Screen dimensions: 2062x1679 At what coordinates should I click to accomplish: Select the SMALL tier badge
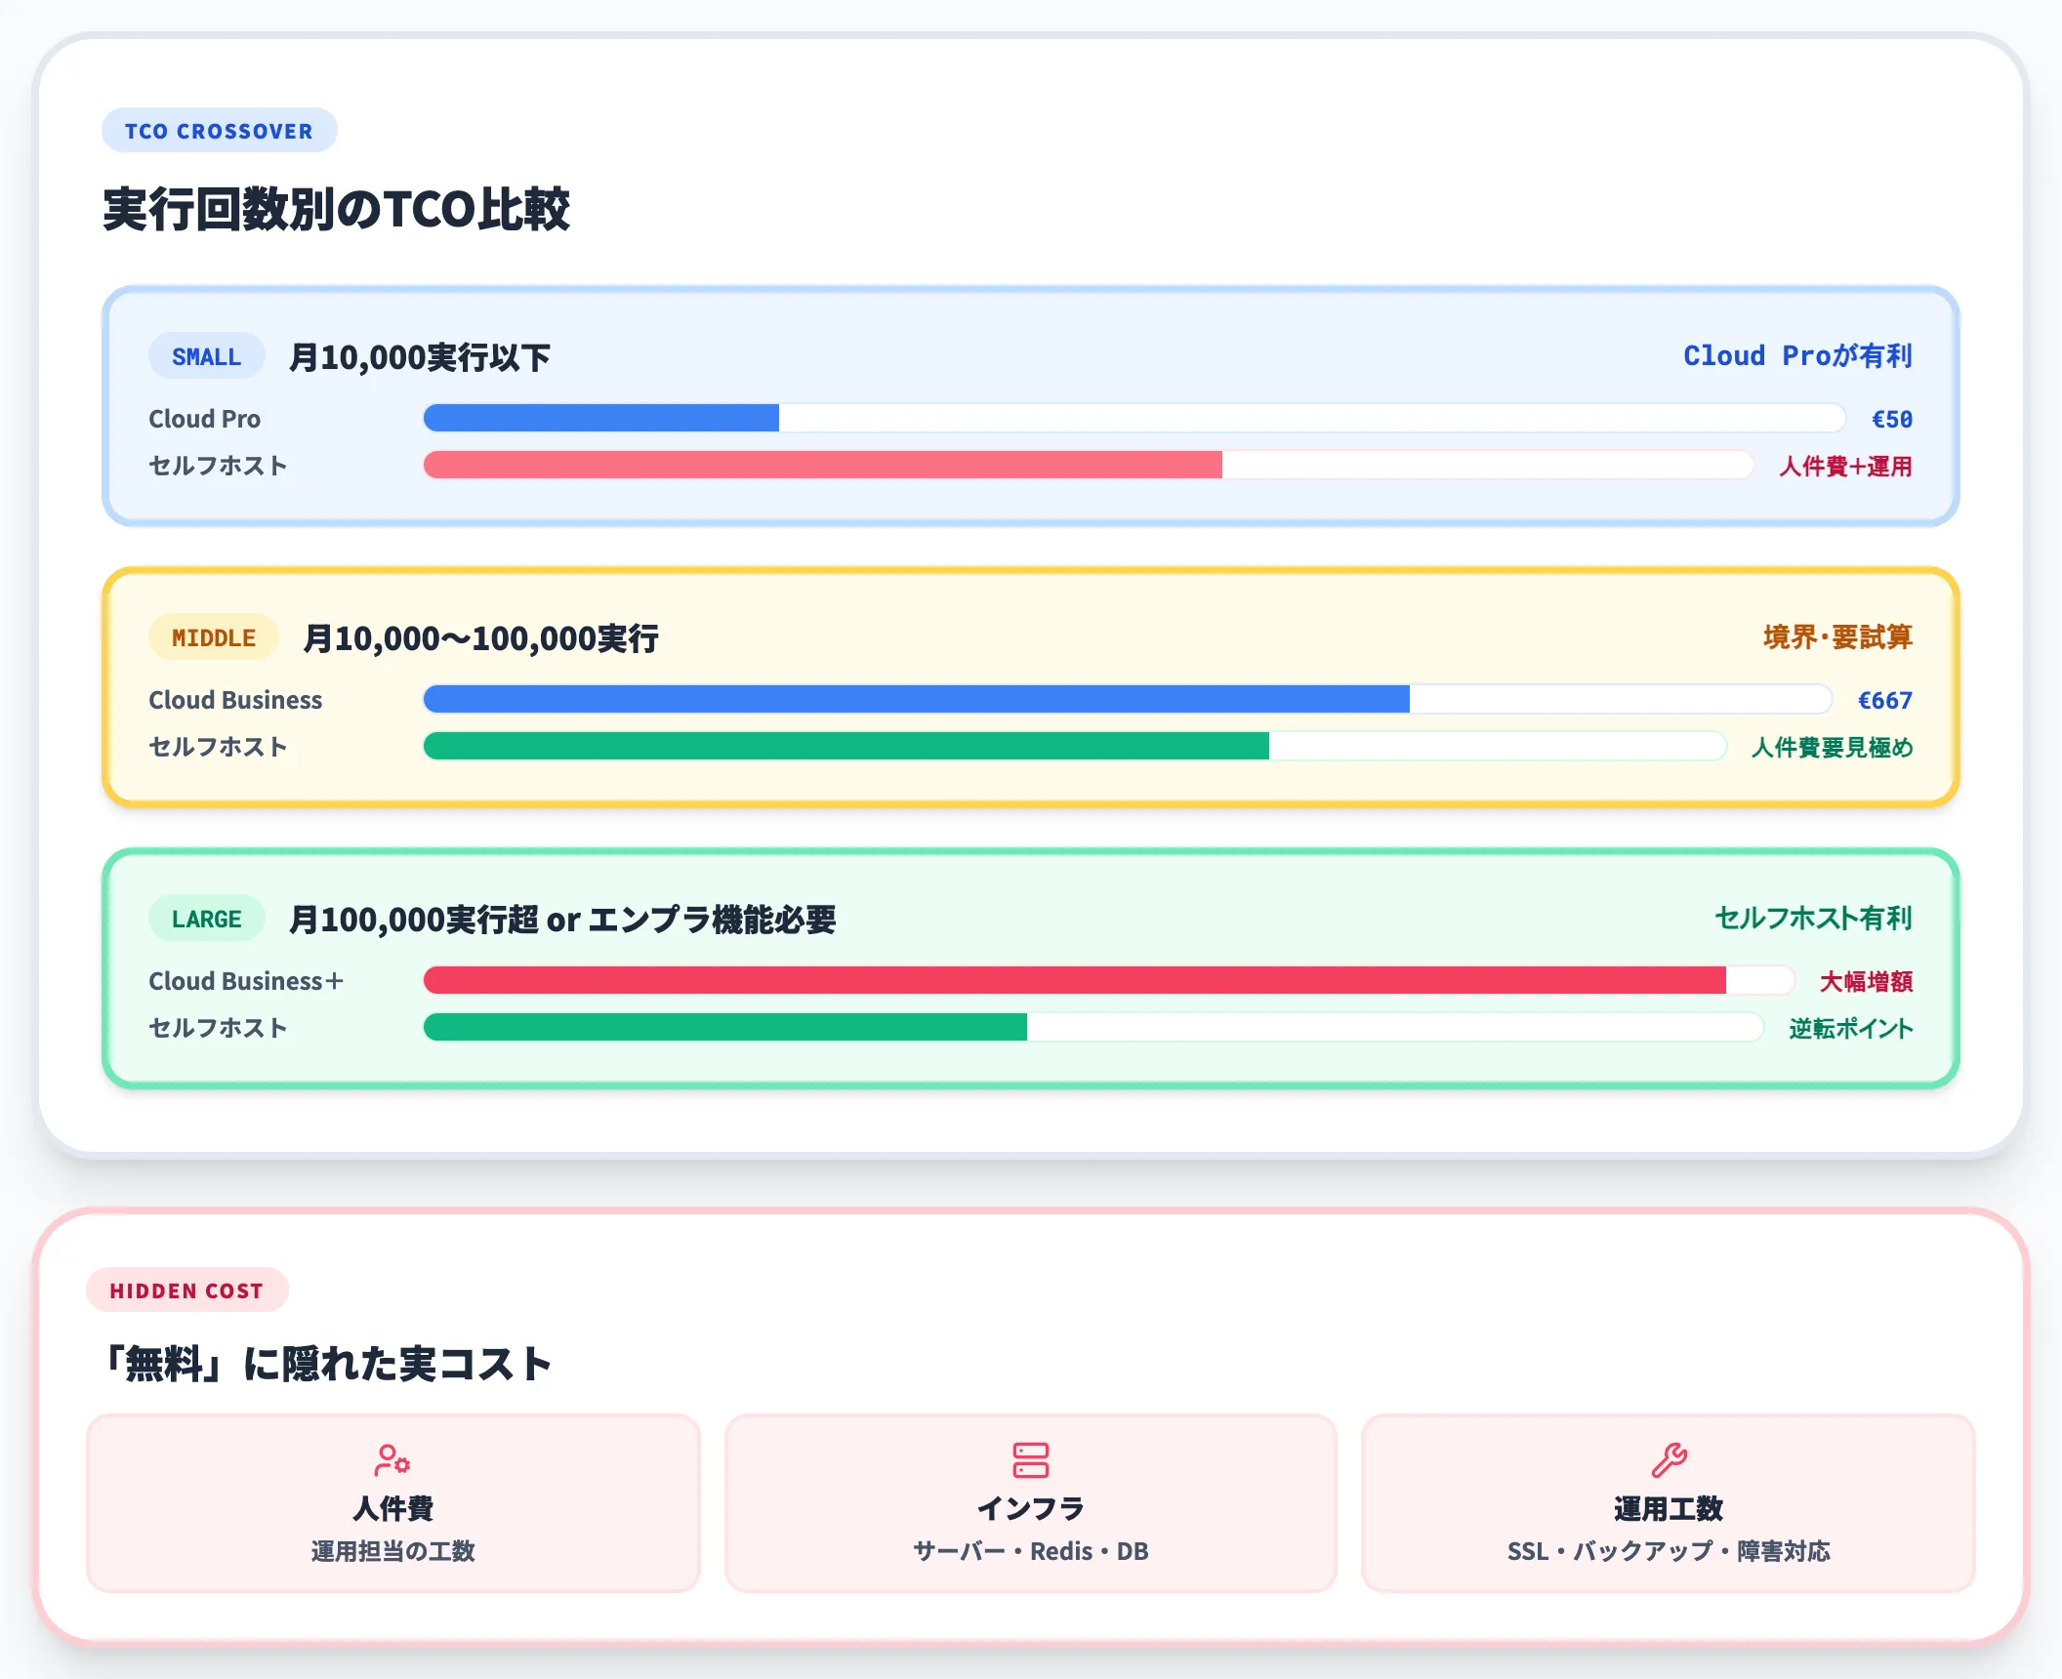tap(206, 356)
